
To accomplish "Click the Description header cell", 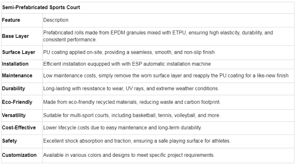I will pyautogui.click(x=56, y=20).
